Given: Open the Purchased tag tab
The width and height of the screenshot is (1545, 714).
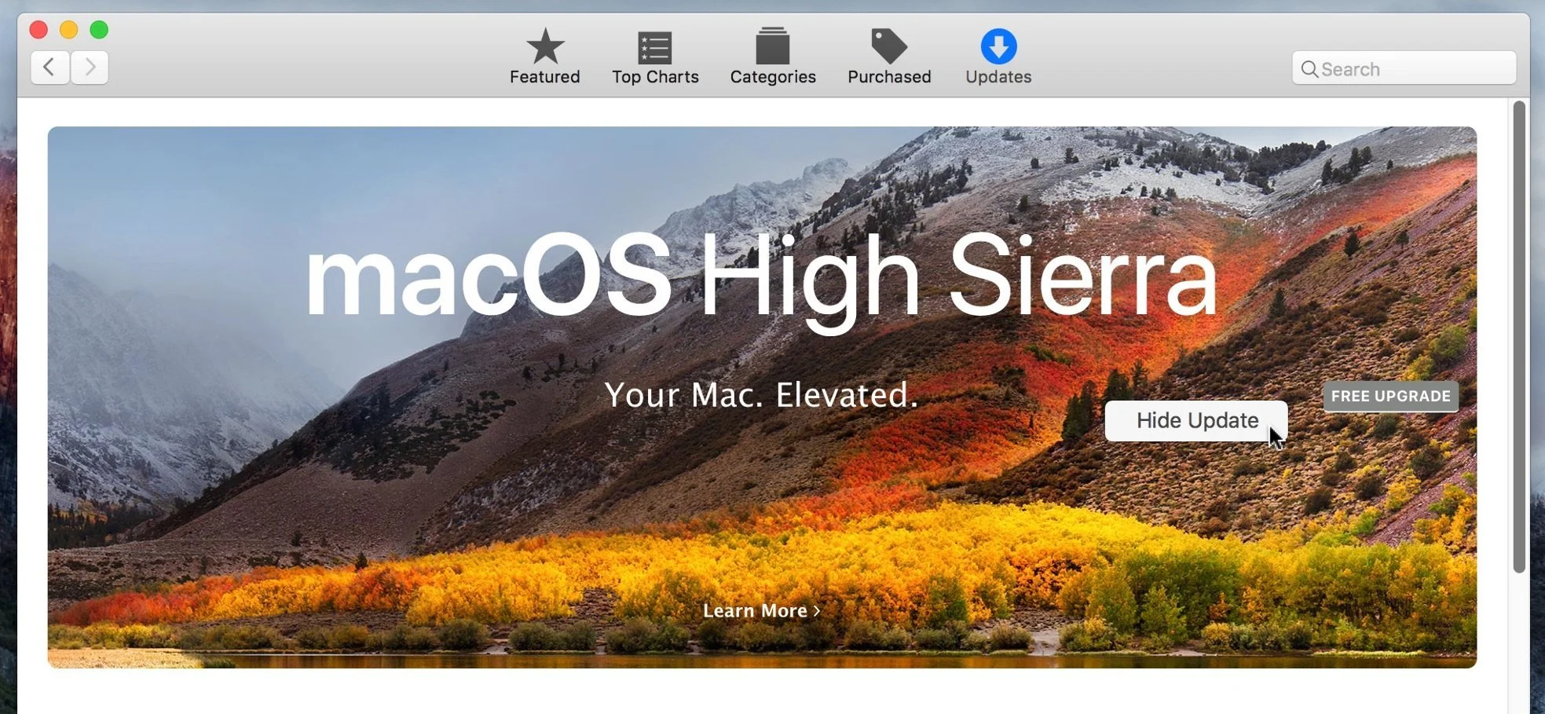Looking at the screenshot, I should click(x=889, y=57).
